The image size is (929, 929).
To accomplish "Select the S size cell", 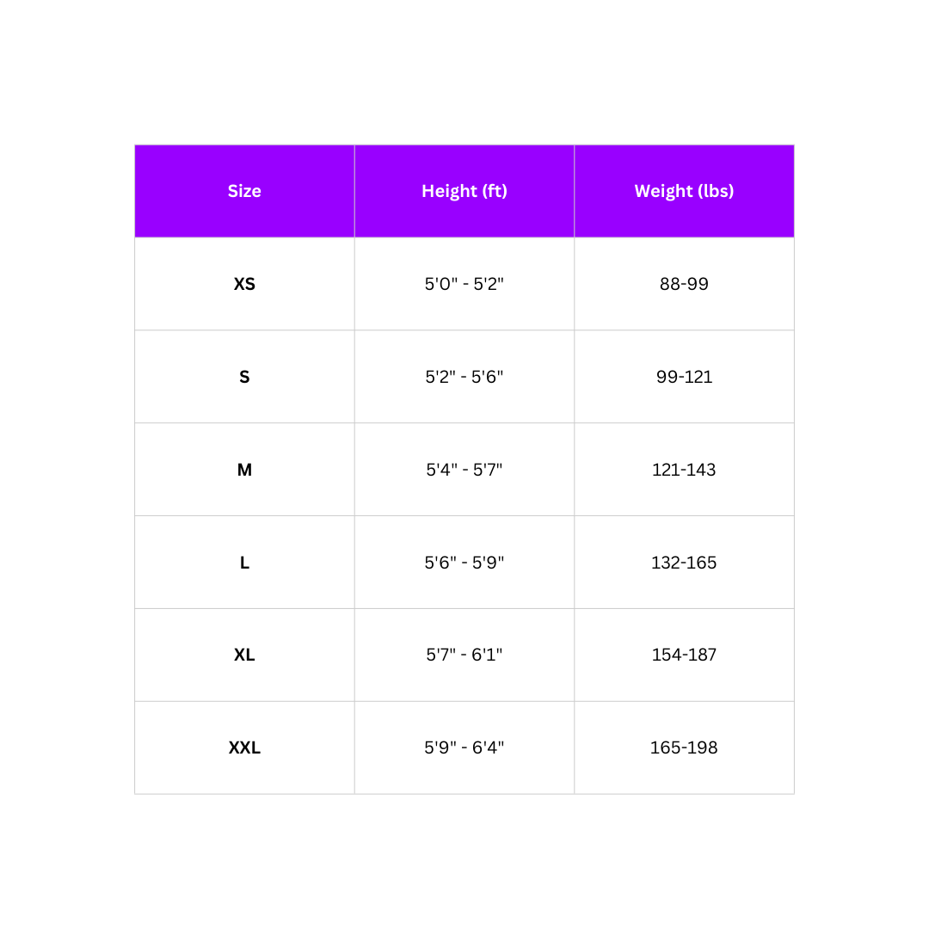I will [244, 377].
